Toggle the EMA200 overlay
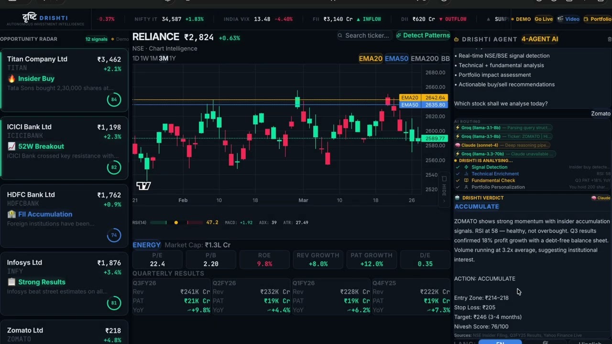The height and width of the screenshot is (344, 612). point(425,59)
